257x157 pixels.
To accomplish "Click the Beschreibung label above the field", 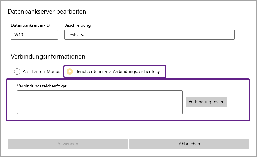I will (78, 25).
